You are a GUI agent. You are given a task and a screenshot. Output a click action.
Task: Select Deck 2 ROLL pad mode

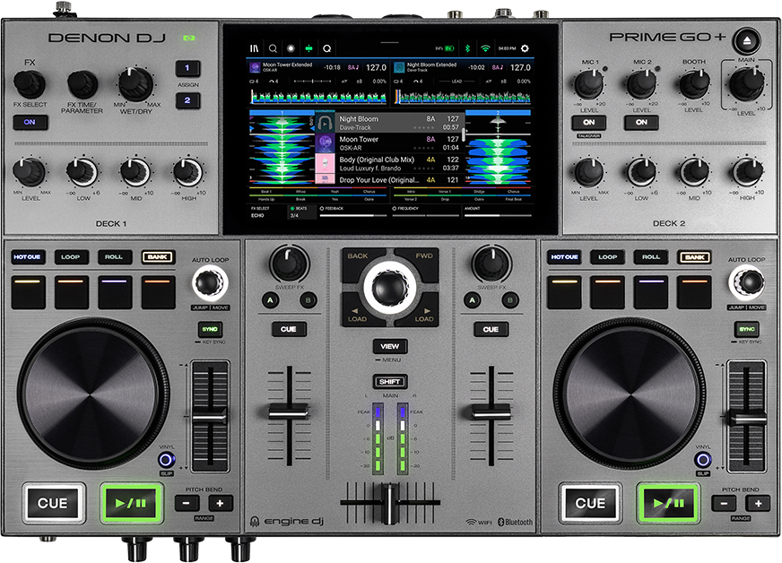pyautogui.click(x=651, y=257)
